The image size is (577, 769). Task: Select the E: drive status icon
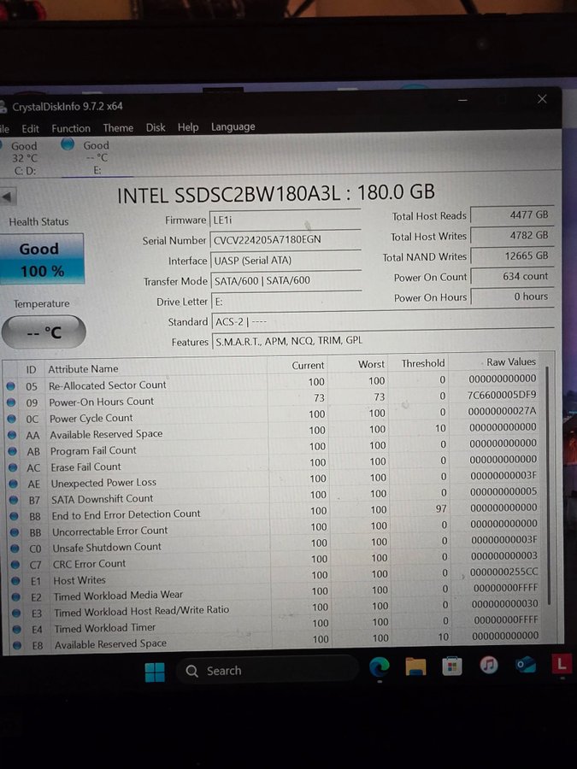(x=68, y=144)
